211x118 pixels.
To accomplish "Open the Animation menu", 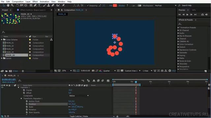I will click(45, 2).
